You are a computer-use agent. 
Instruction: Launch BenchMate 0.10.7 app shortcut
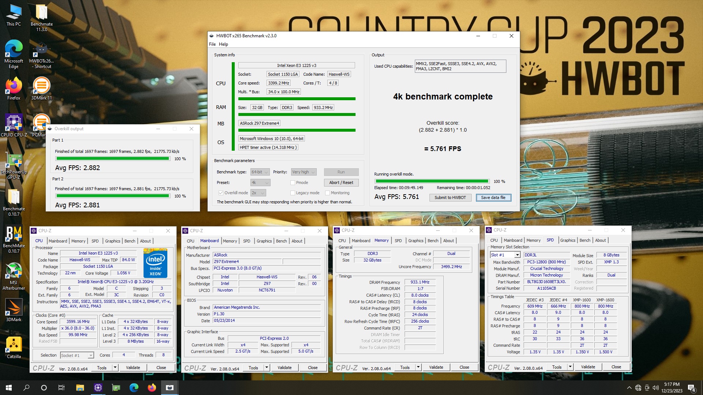(x=14, y=239)
